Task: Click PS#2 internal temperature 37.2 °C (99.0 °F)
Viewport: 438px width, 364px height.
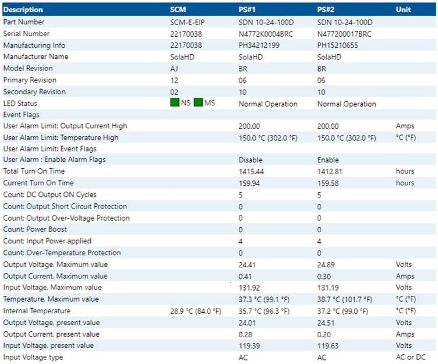Action: (342, 311)
